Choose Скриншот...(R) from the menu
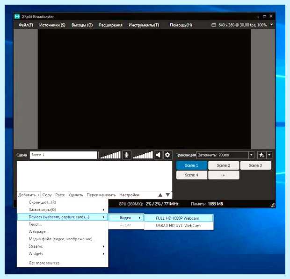 pos(63,202)
